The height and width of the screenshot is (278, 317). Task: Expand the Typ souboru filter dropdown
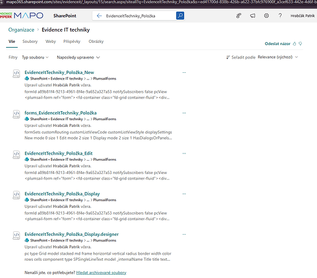pyautogui.click(x=35, y=57)
